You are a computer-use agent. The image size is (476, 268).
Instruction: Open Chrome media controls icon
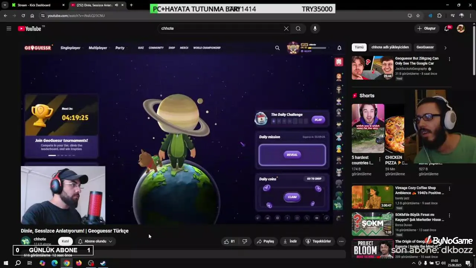coord(453,16)
